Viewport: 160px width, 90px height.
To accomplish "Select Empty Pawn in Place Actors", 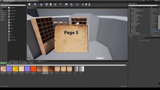I will pos(12,13).
